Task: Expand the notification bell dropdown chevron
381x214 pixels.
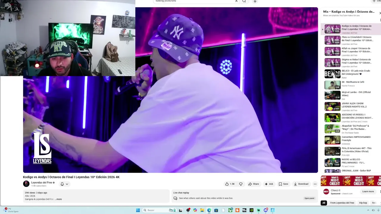Action: click(67, 184)
